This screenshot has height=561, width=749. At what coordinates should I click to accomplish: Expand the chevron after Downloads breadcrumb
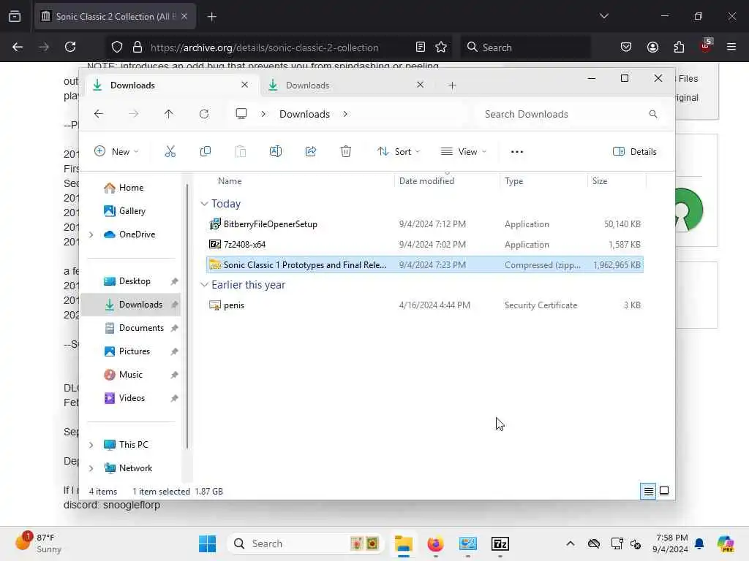[345, 114]
